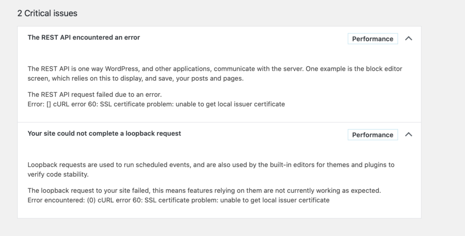Click the "verify code stability" text
The height and width of the screenshot is (236, 465).
point(58,174)
